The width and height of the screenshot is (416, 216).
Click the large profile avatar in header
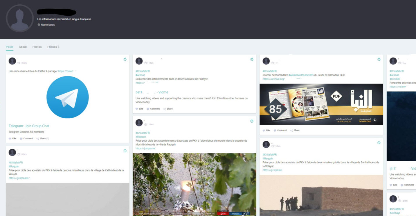point(20,18)
